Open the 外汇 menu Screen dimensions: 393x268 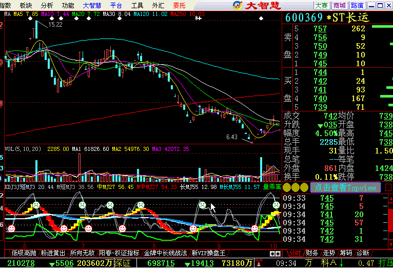pos(158,5)
